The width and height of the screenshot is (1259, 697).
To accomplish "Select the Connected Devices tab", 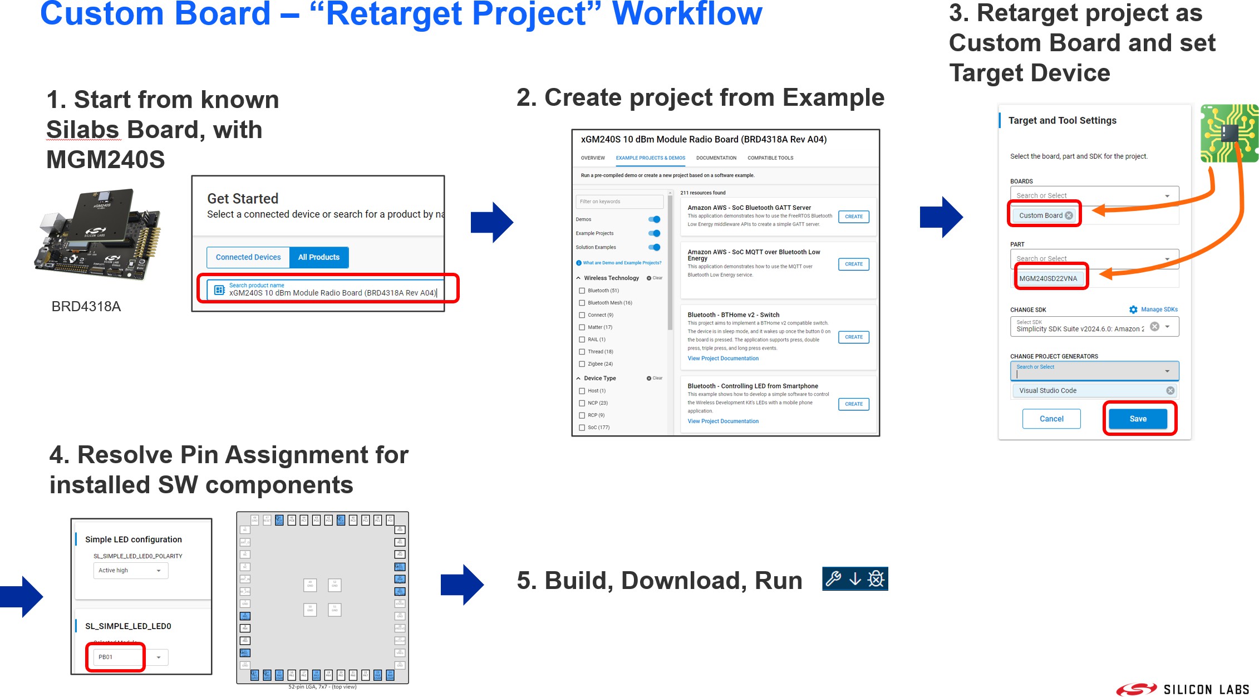I will pos(248,257).
